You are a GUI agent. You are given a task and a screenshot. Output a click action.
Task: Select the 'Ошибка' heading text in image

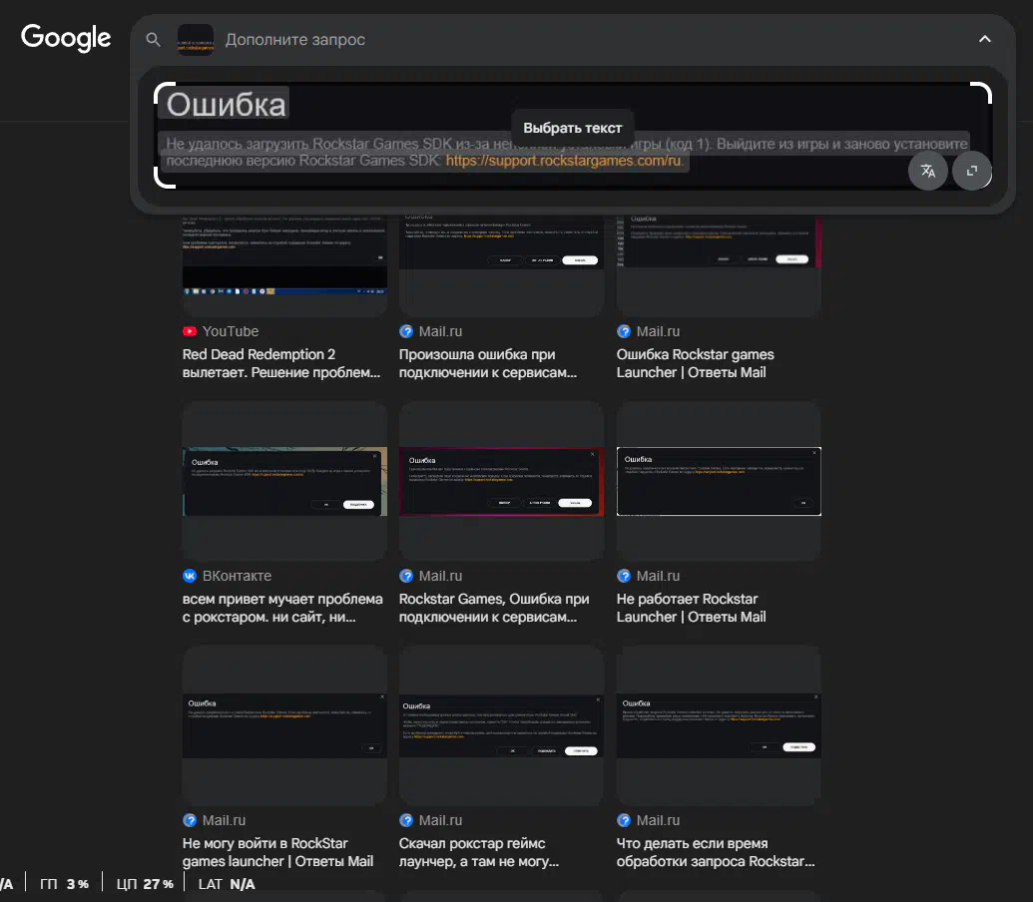point(226,105)
